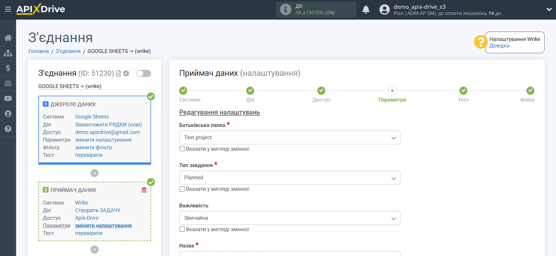Image resolution: width=556 pixels, height=256 pixels.
Task: Open the Wrike system link
Action: [x=82, y=203]
